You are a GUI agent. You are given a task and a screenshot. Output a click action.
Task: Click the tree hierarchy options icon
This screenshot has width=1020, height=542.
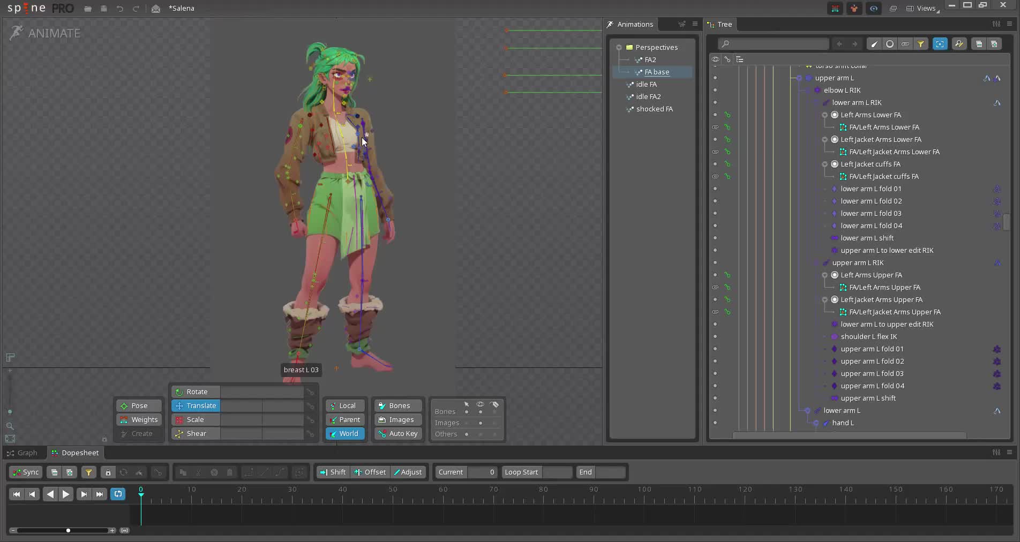click(740, 59)
